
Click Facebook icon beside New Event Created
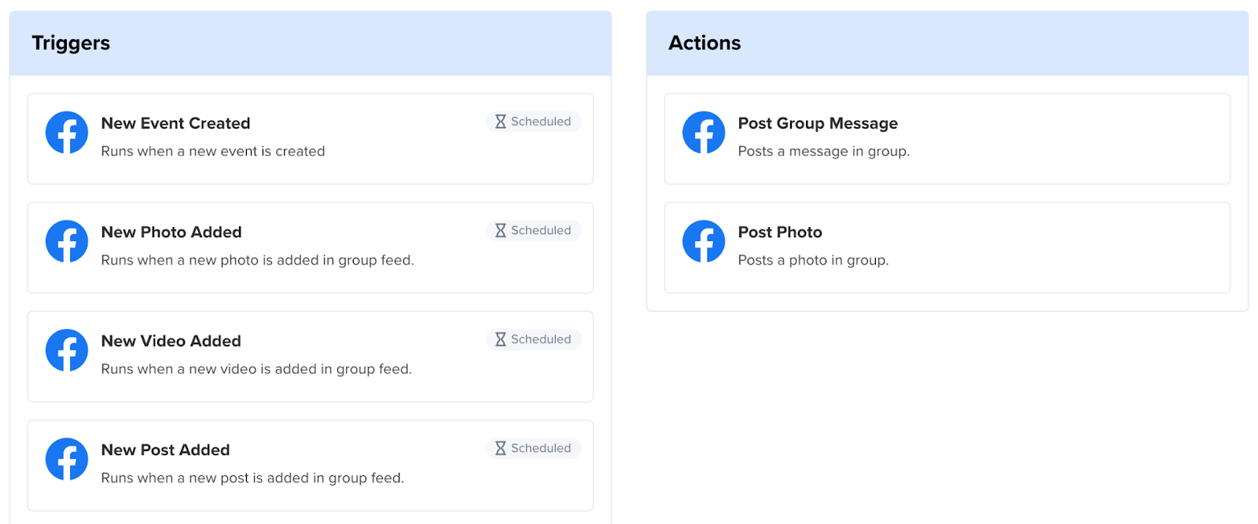[67, 132]
